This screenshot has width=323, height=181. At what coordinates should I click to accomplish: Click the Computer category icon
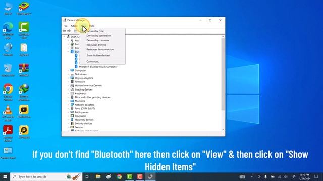point(72,70)
